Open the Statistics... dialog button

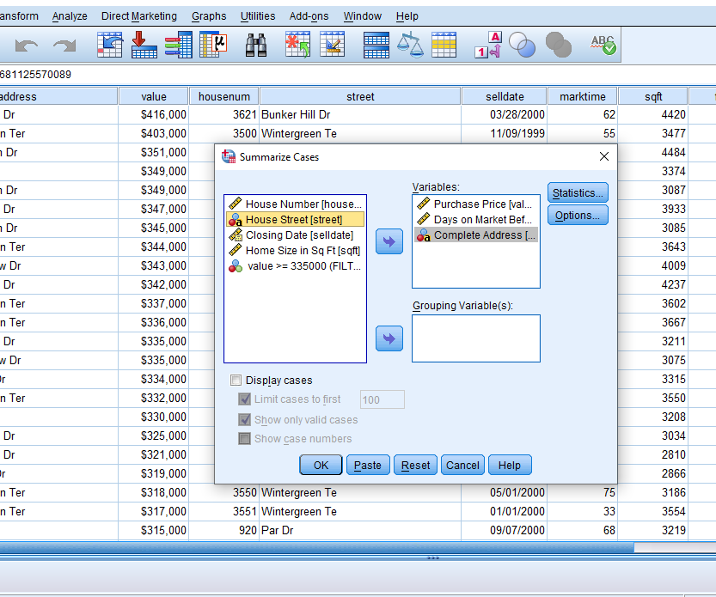[x=578, y=193]
